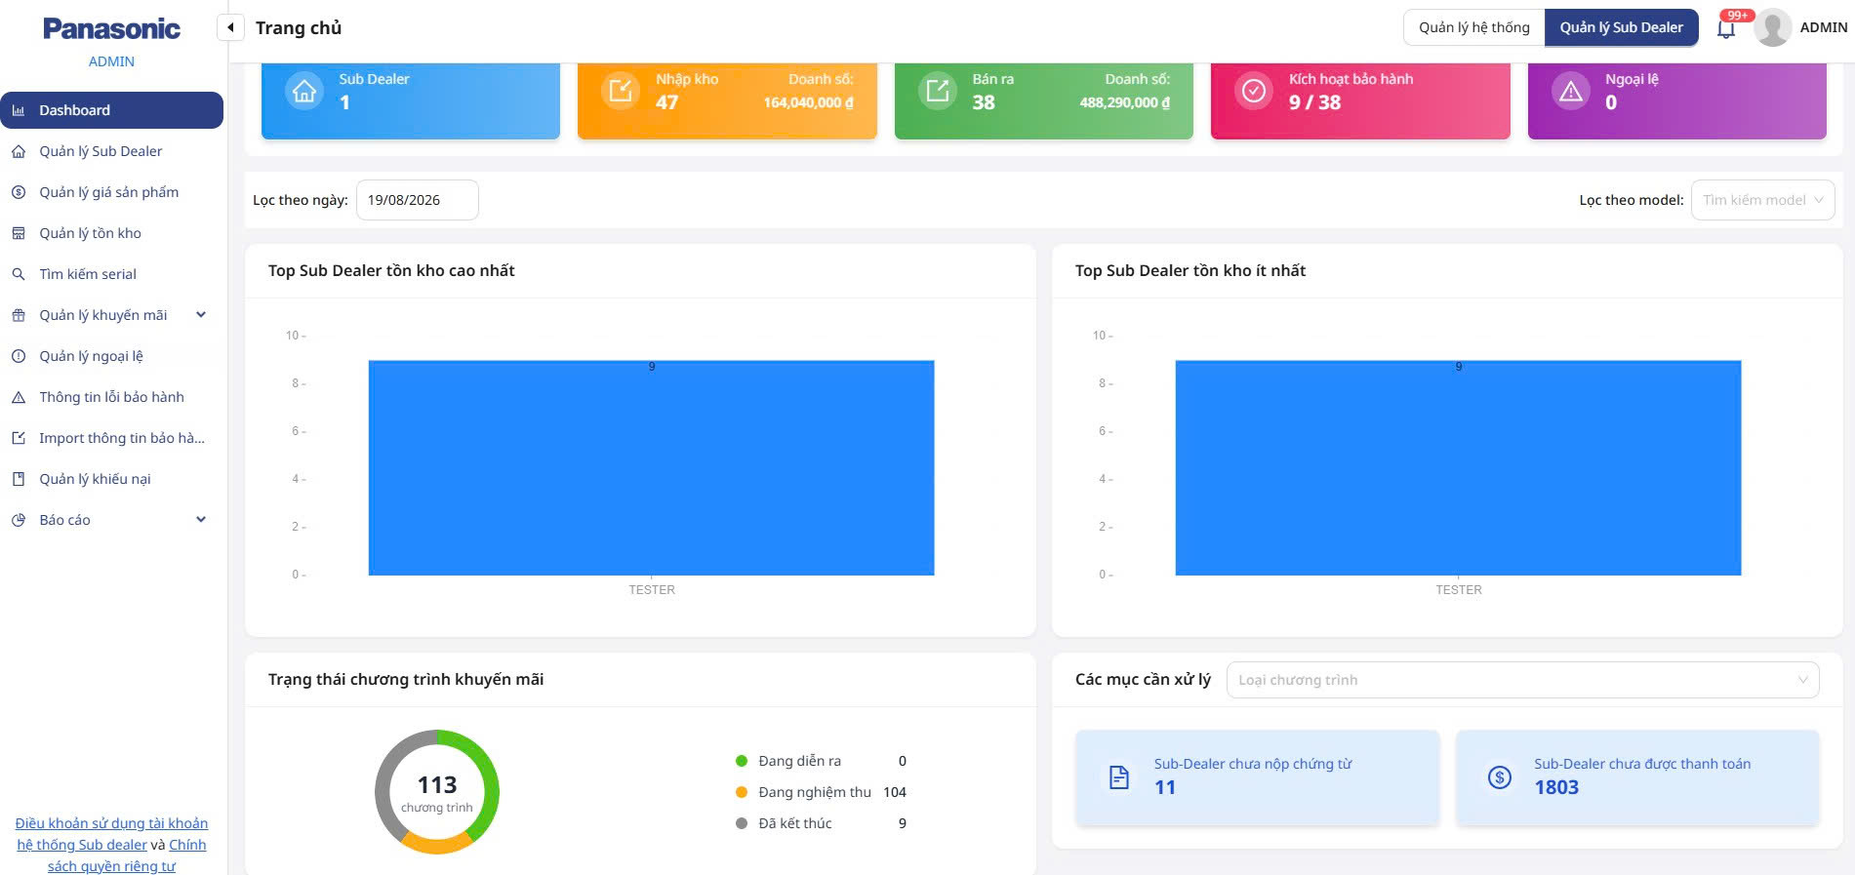The width and height of the screenshot is (1855, 875).
Task: Click the Dashboard chart icon in sidebar
Action: (19, 110)
